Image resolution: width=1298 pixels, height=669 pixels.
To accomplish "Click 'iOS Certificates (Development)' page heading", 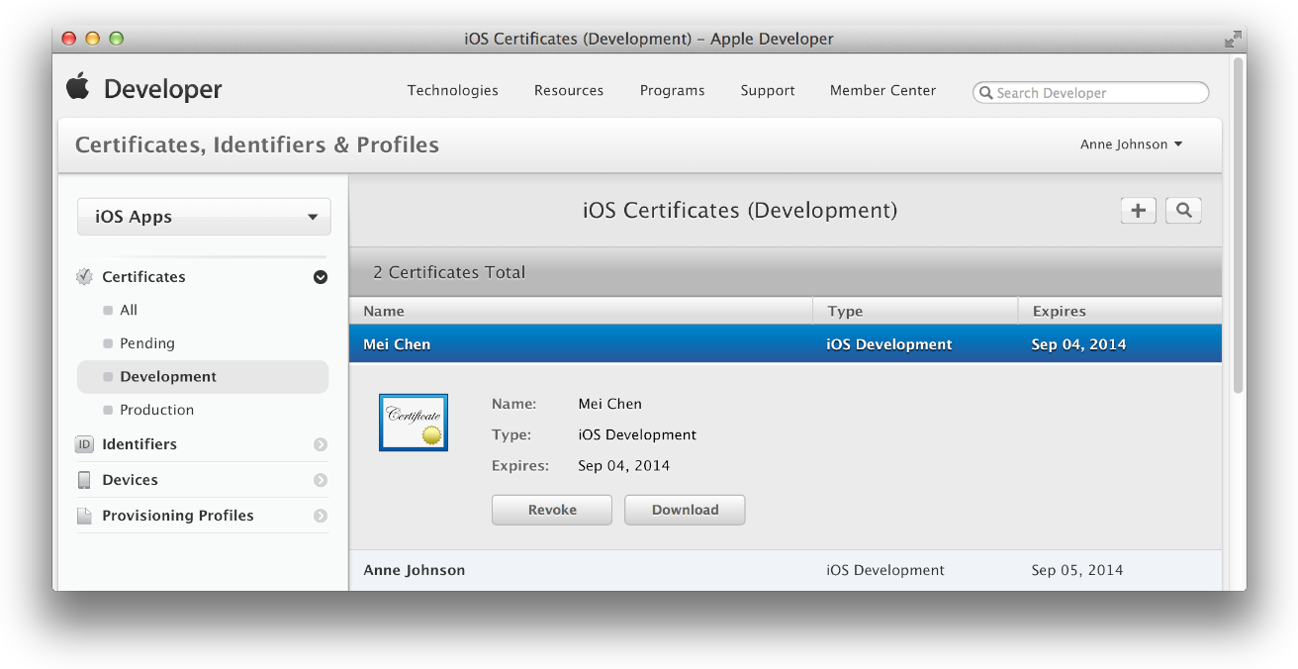I will (740, 211).
